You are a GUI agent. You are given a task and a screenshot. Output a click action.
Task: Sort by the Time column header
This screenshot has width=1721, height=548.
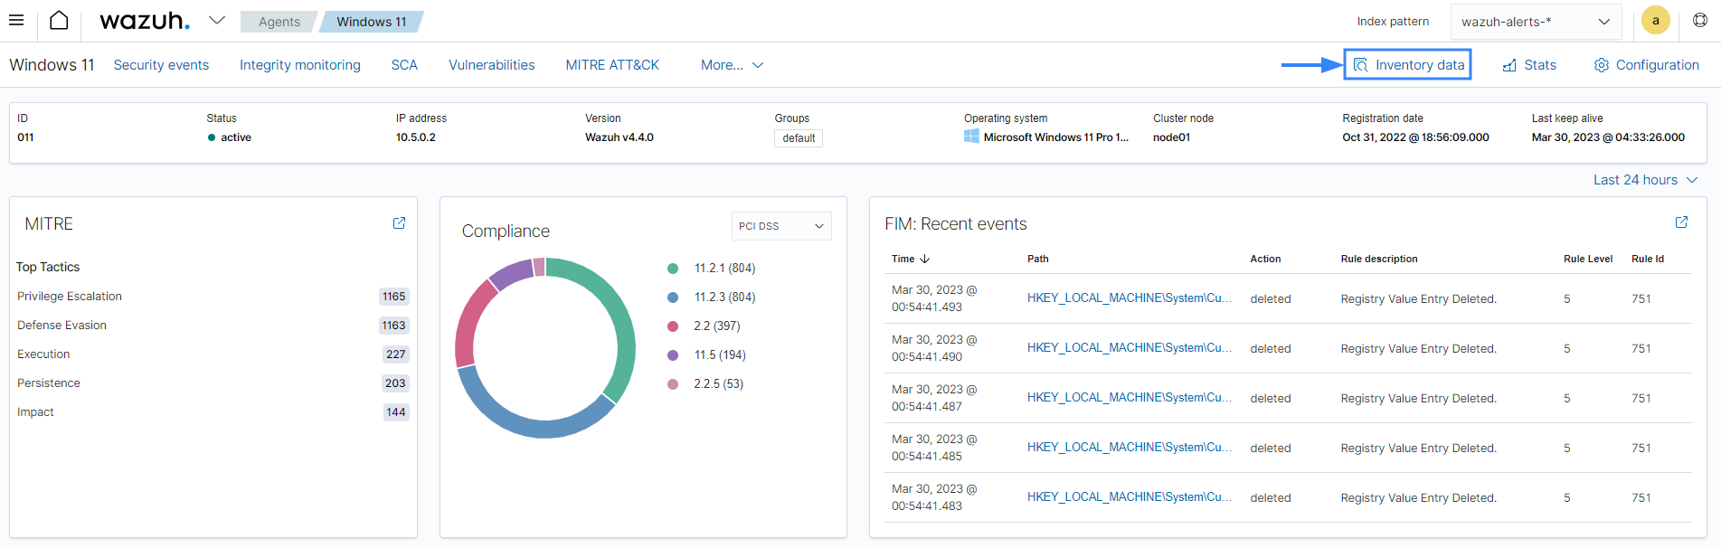pos(911,259)
